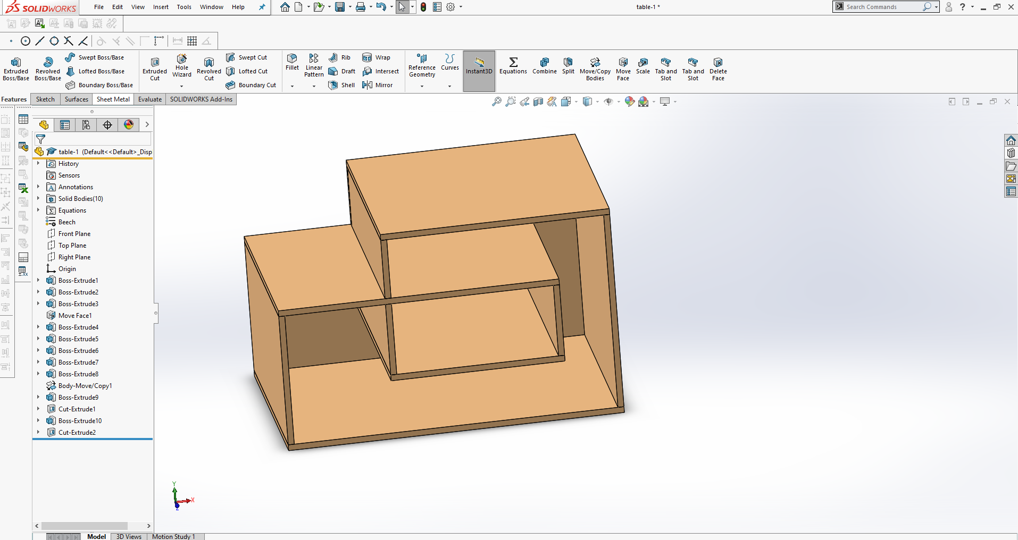Choose the Rib tool
Image resolution: width=1018 pixels, height=540 pixels.
coord(339,57)
